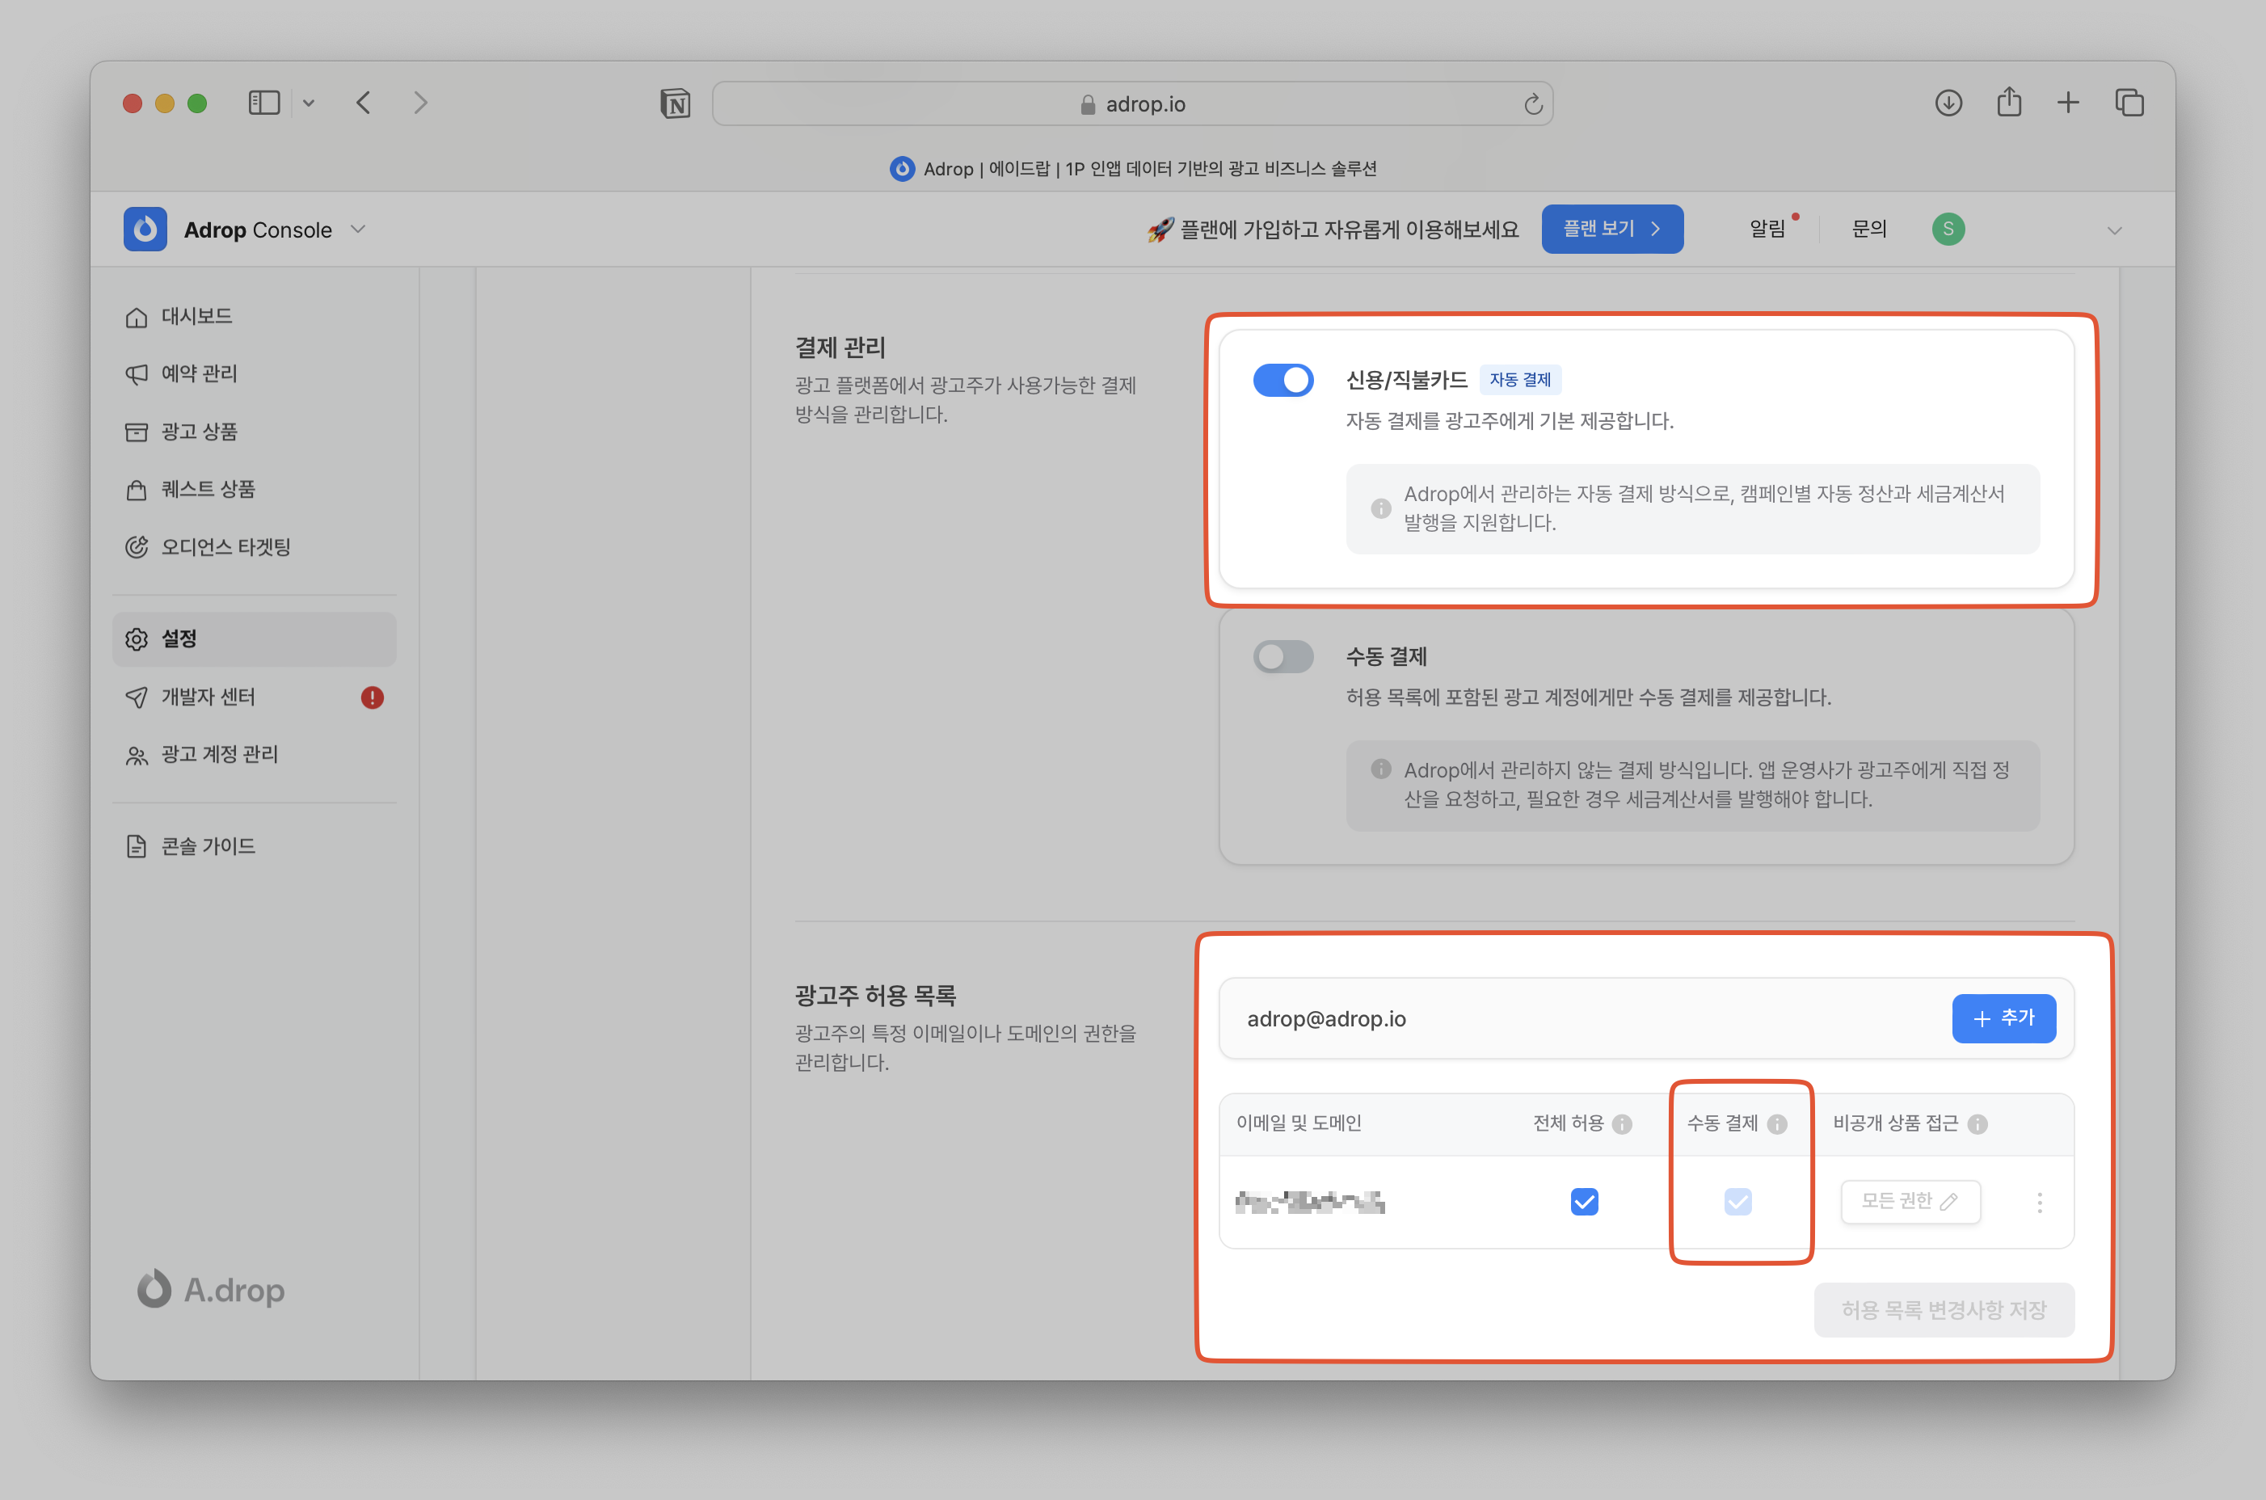2266x1500 pixels.
Task: Open account menu chevron at top right
Action: coord(2114,230)
